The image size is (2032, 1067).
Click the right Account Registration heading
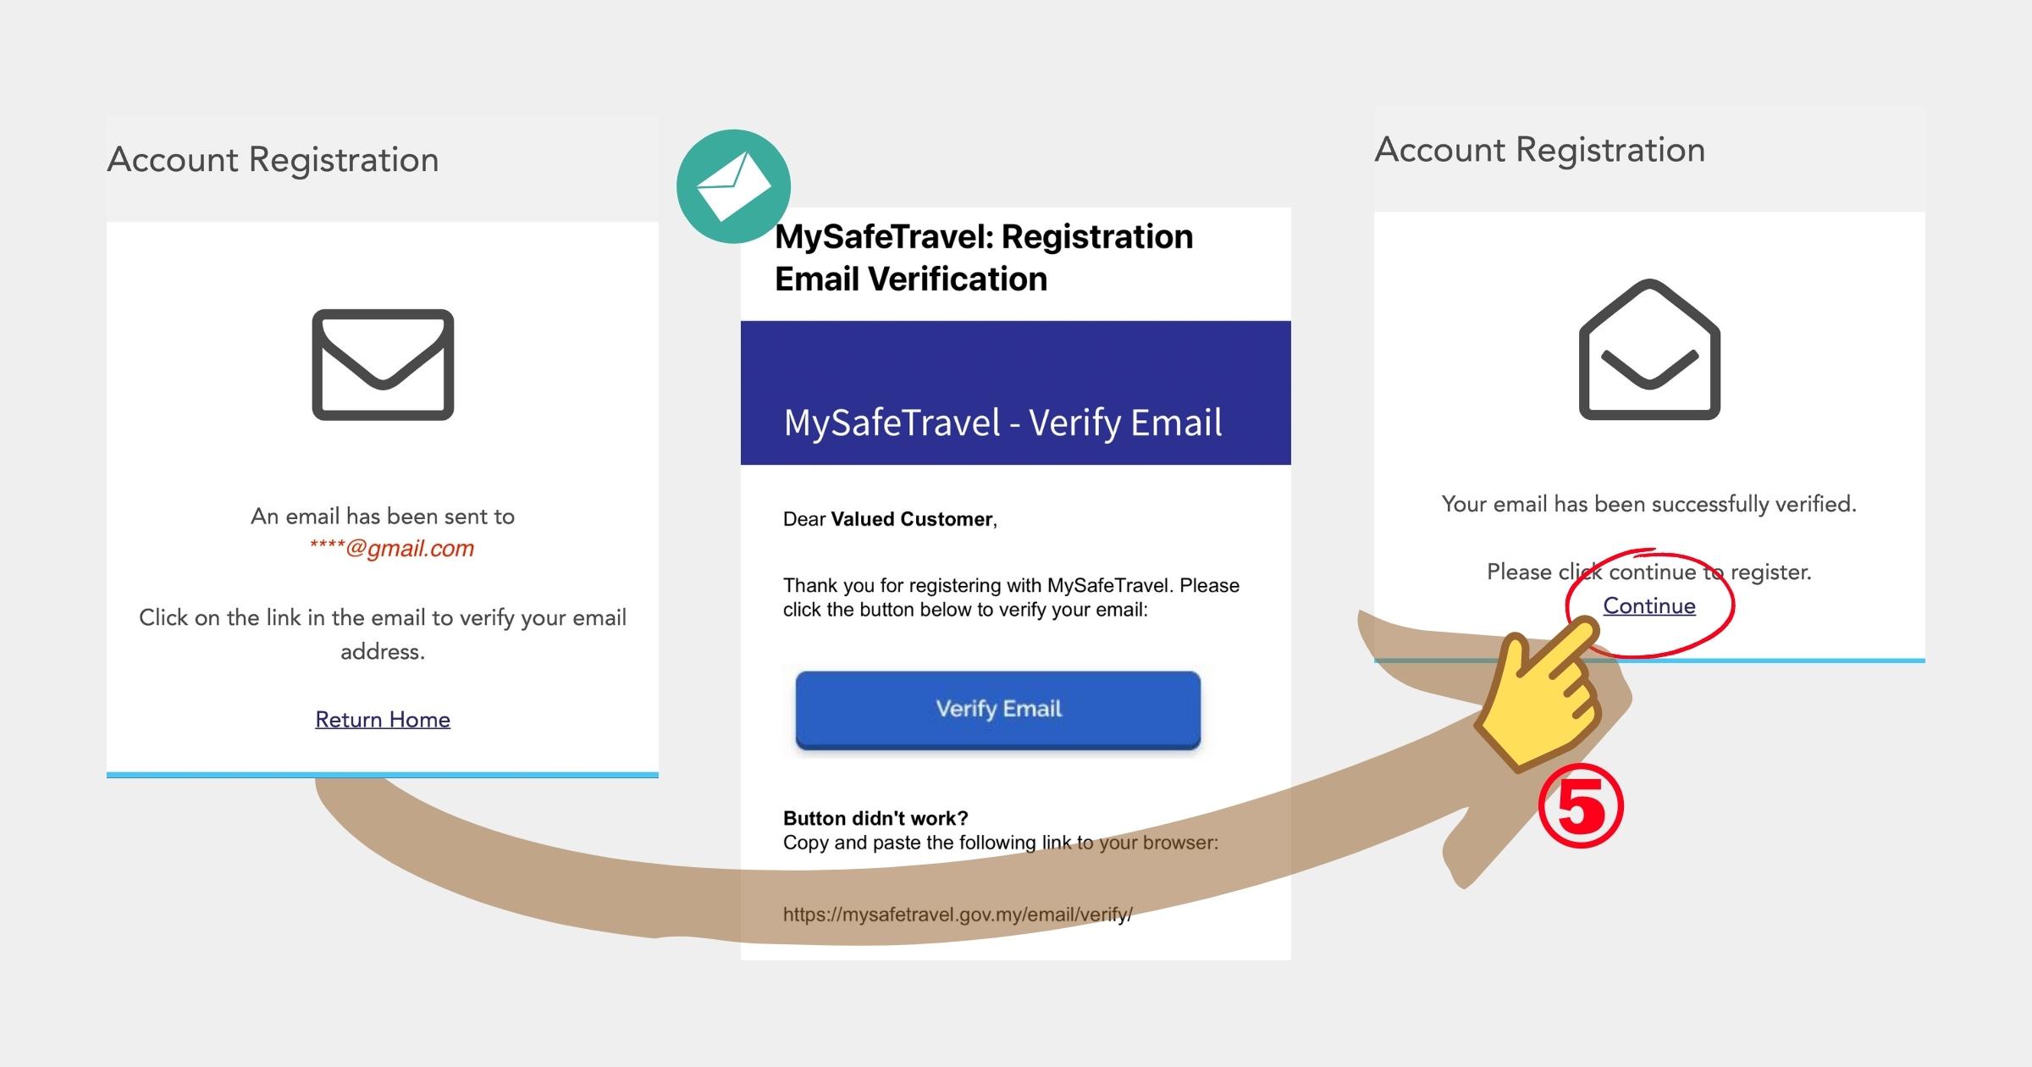pos(1540,150)
